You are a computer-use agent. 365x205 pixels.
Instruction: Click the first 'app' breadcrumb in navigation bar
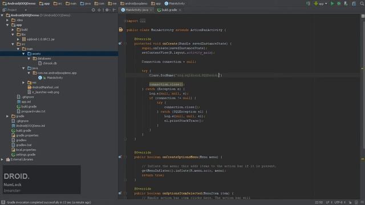(44, 3)
